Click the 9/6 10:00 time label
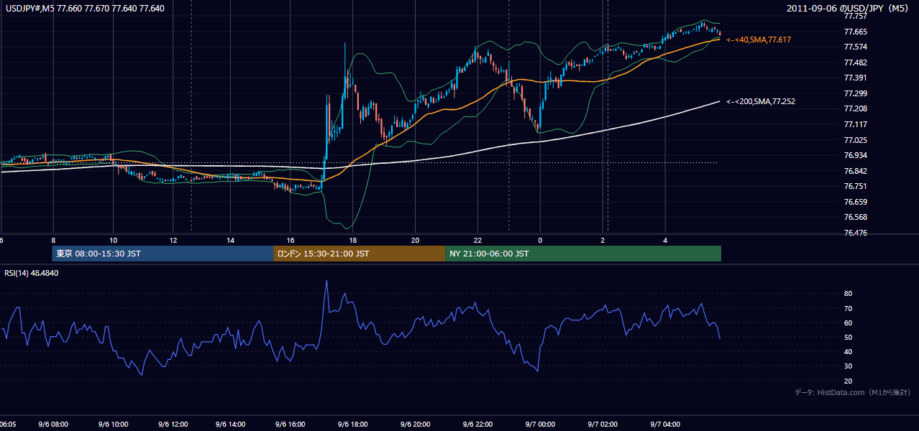This screenshot has height=431, width=919. (x=113, y=425)
